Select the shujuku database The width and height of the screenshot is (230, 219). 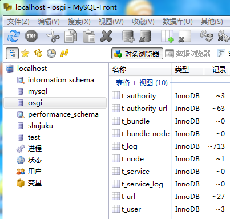pyautogui.click(x=41, y=126)
